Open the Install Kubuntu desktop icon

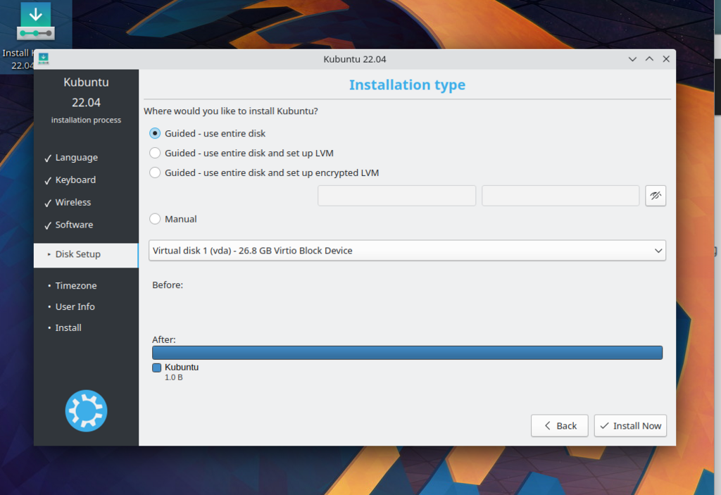[x=35, y=23]
